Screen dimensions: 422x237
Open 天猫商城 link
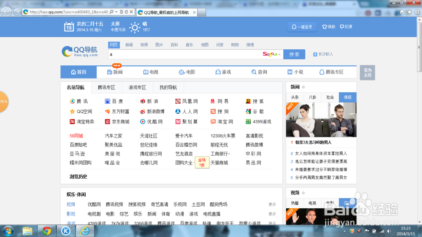pos(219,163)
